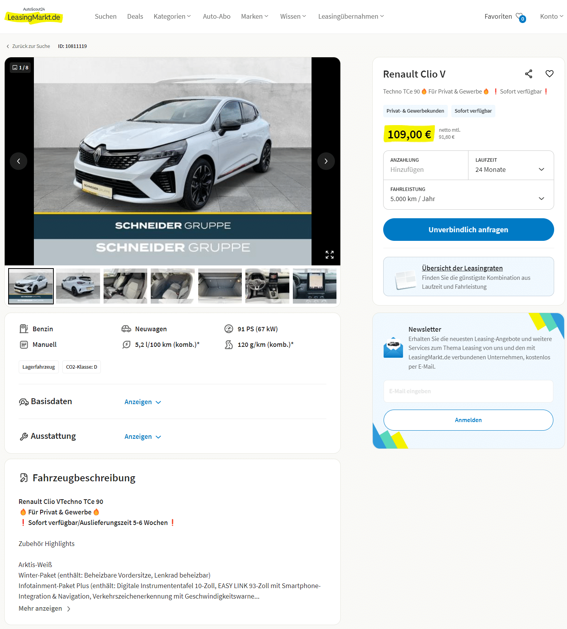This screenshot has height=629, width=567.
Task: Click the Privat- & Gewerbekunden tag
Action: [415, 111]
